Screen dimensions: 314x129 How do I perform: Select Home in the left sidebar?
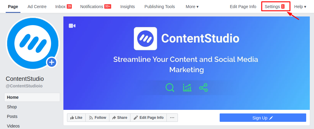(x=32, y=97)
